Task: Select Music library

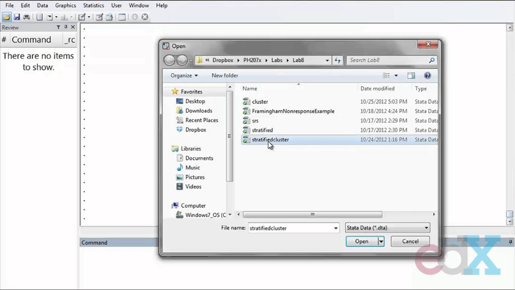Action: pyautogui.click(x=192, y=168)
